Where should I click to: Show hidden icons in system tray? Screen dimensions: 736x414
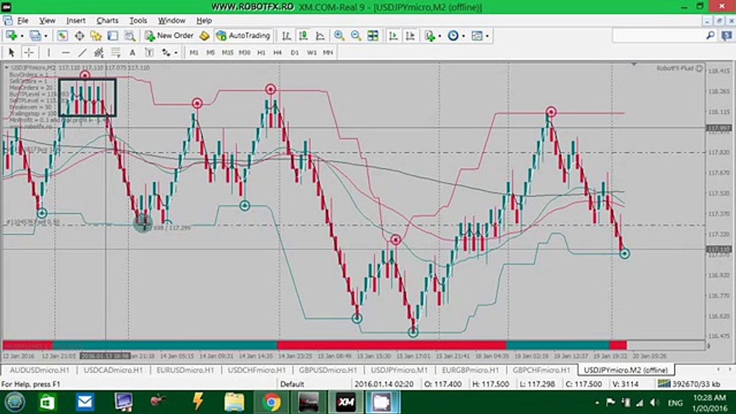pyautogui.click(x=597, y=402)
